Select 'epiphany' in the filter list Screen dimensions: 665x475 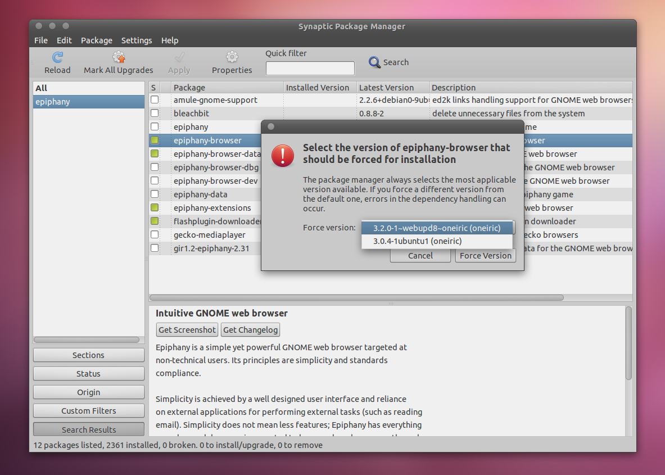[89, 102]
